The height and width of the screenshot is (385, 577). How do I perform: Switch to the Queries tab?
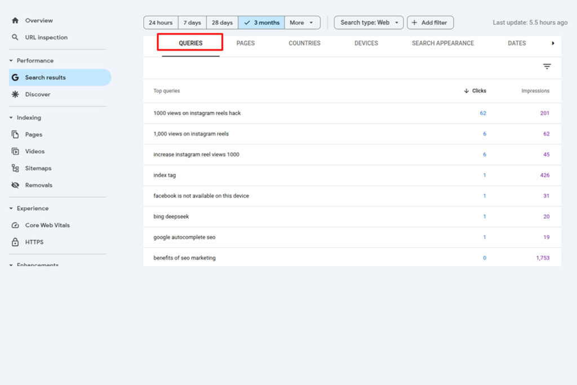190,43
